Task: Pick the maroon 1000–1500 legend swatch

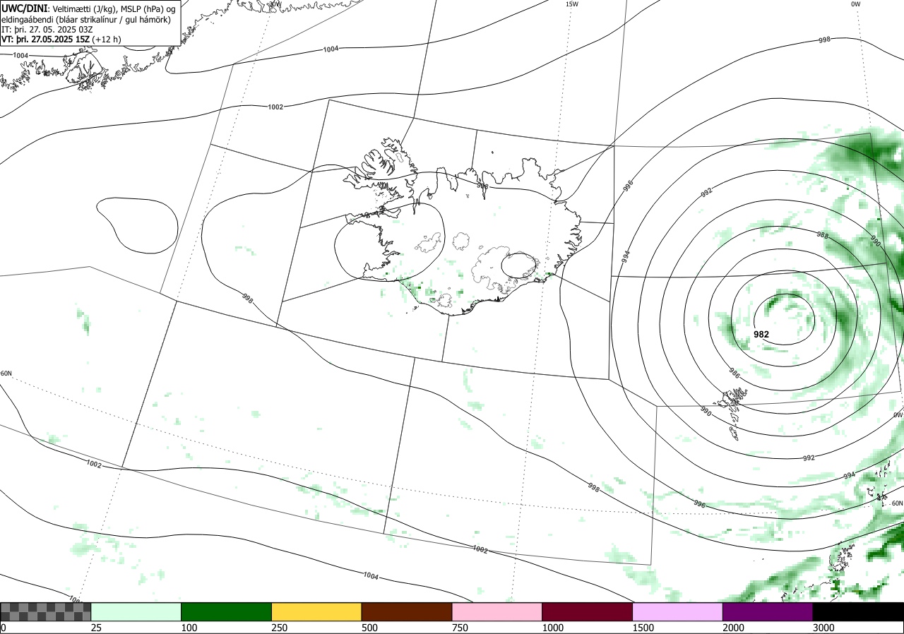Action: [588, 611]
